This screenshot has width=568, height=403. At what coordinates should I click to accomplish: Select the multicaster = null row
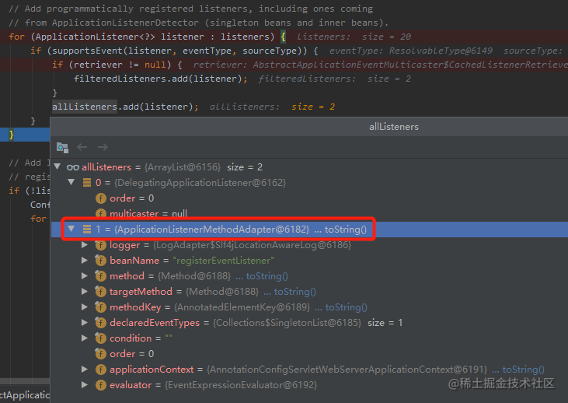coord(309,214)
